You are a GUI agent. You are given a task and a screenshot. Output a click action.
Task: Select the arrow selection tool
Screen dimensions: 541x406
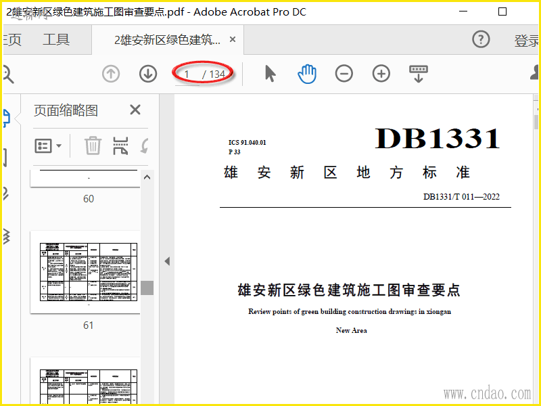270,74
